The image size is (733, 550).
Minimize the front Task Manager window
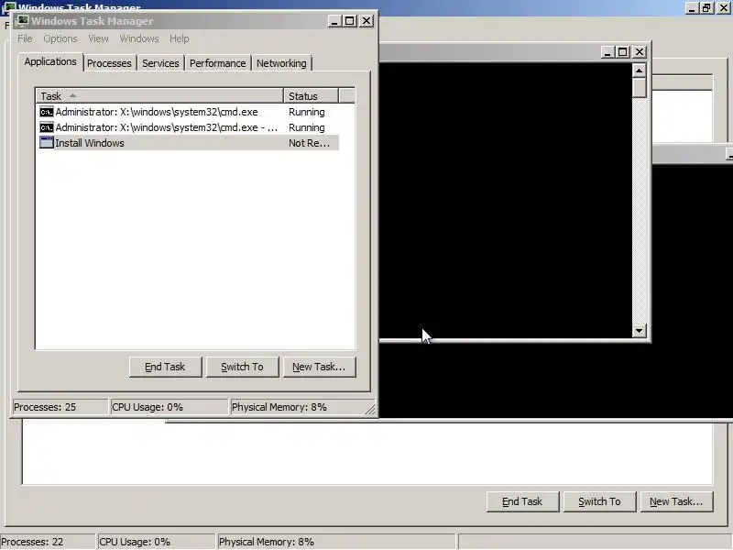[x=334, y=21]
